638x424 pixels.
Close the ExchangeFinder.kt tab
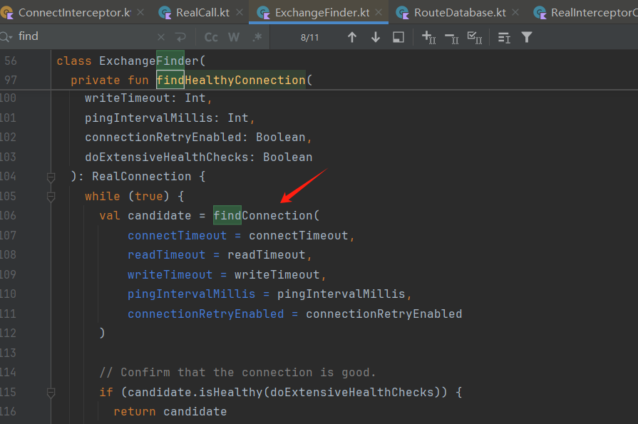point(379,13)
